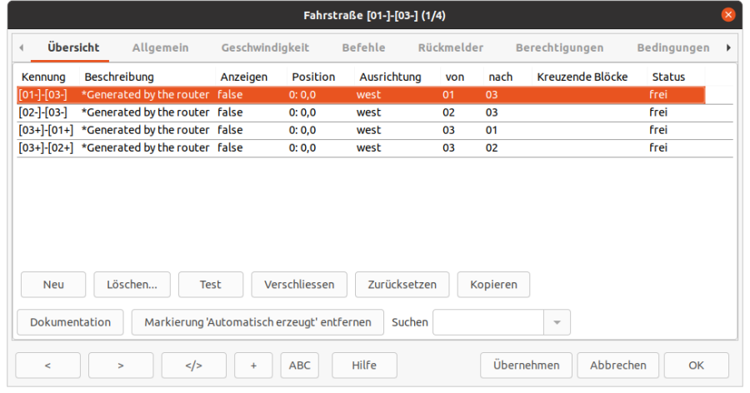Click the Neu button
750x393 pixels.
pyautogui.click(x=53, y=285)
